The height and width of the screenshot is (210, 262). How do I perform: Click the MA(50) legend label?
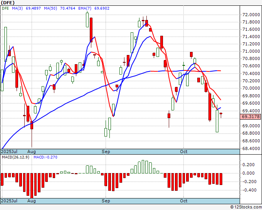pyautogui.click(x=50, y=8)
